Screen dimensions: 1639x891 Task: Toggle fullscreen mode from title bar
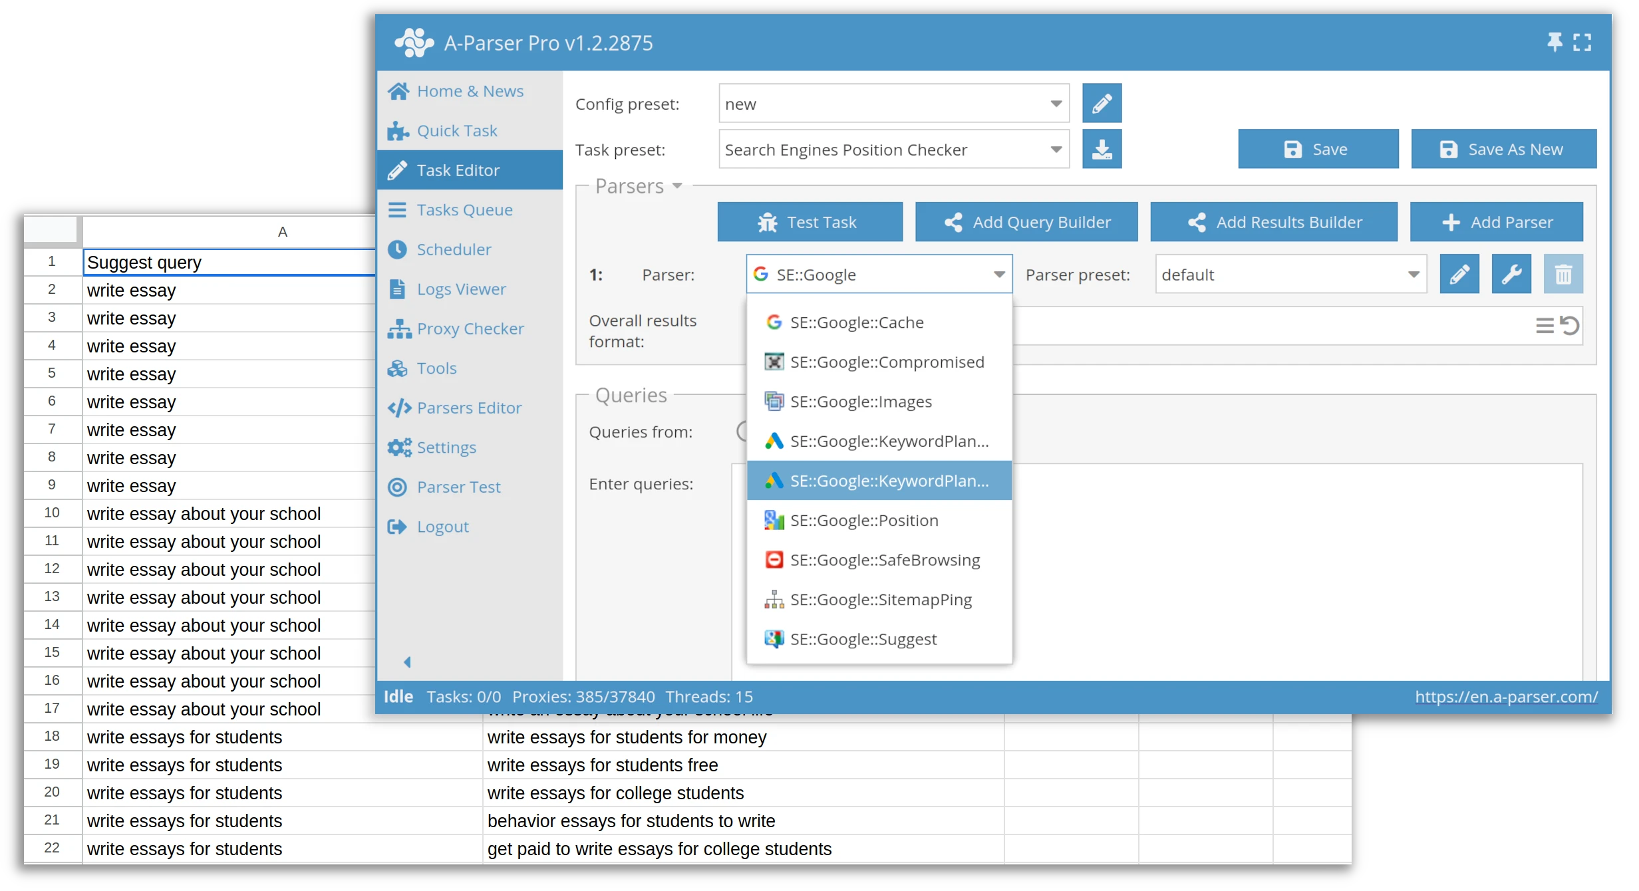point(1583,42)
